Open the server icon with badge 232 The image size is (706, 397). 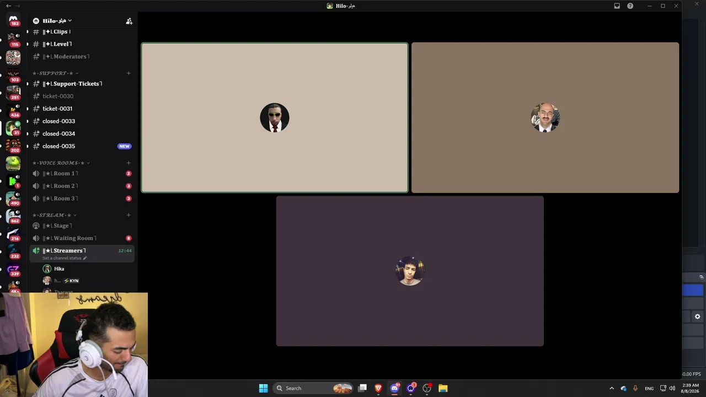click(13, 251)
